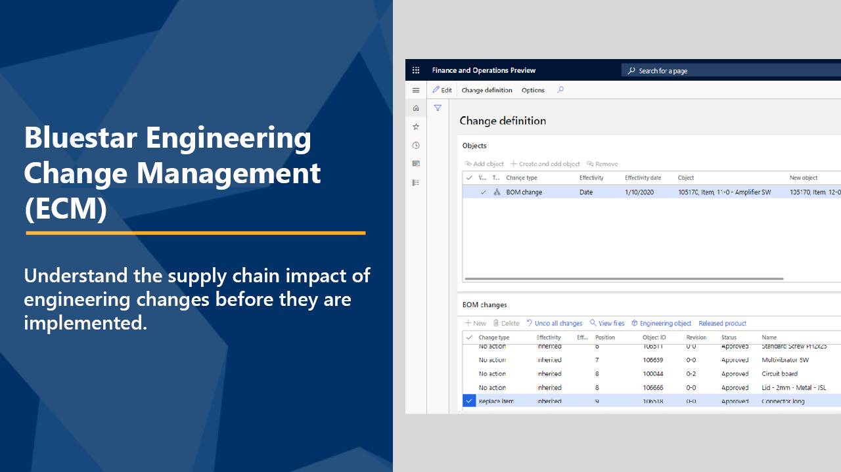Click the Released product link

[x=722, y=322]
